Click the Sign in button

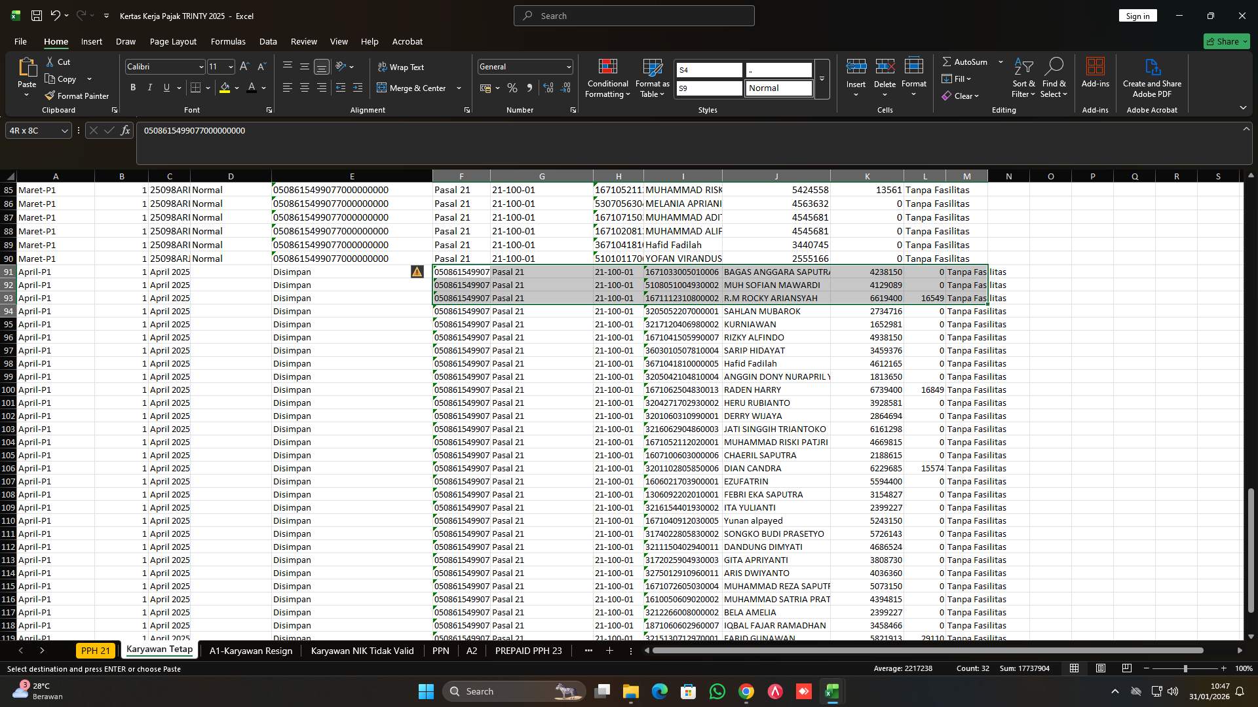1137,15
